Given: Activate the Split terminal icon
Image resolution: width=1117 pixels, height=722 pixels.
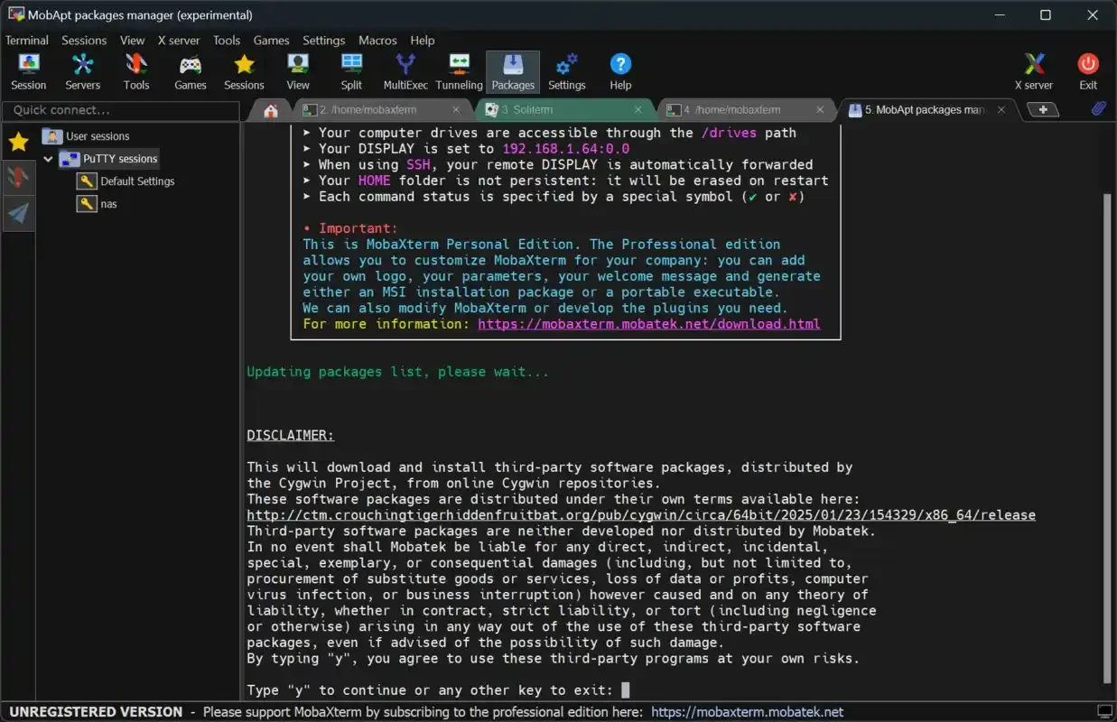Looking at the screenshot, I should point(351,71).
